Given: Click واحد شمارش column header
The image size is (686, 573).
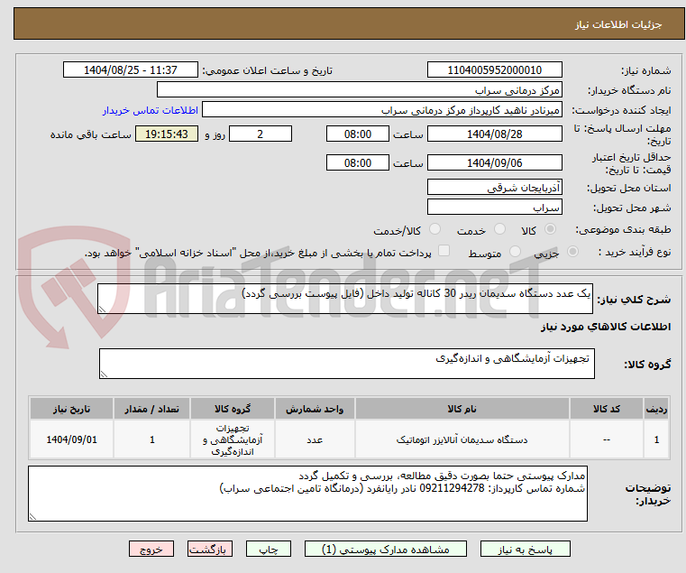Looking at the screenshot, I should 315,409.
